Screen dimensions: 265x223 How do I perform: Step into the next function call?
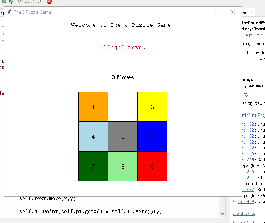(x=26, y=2)
